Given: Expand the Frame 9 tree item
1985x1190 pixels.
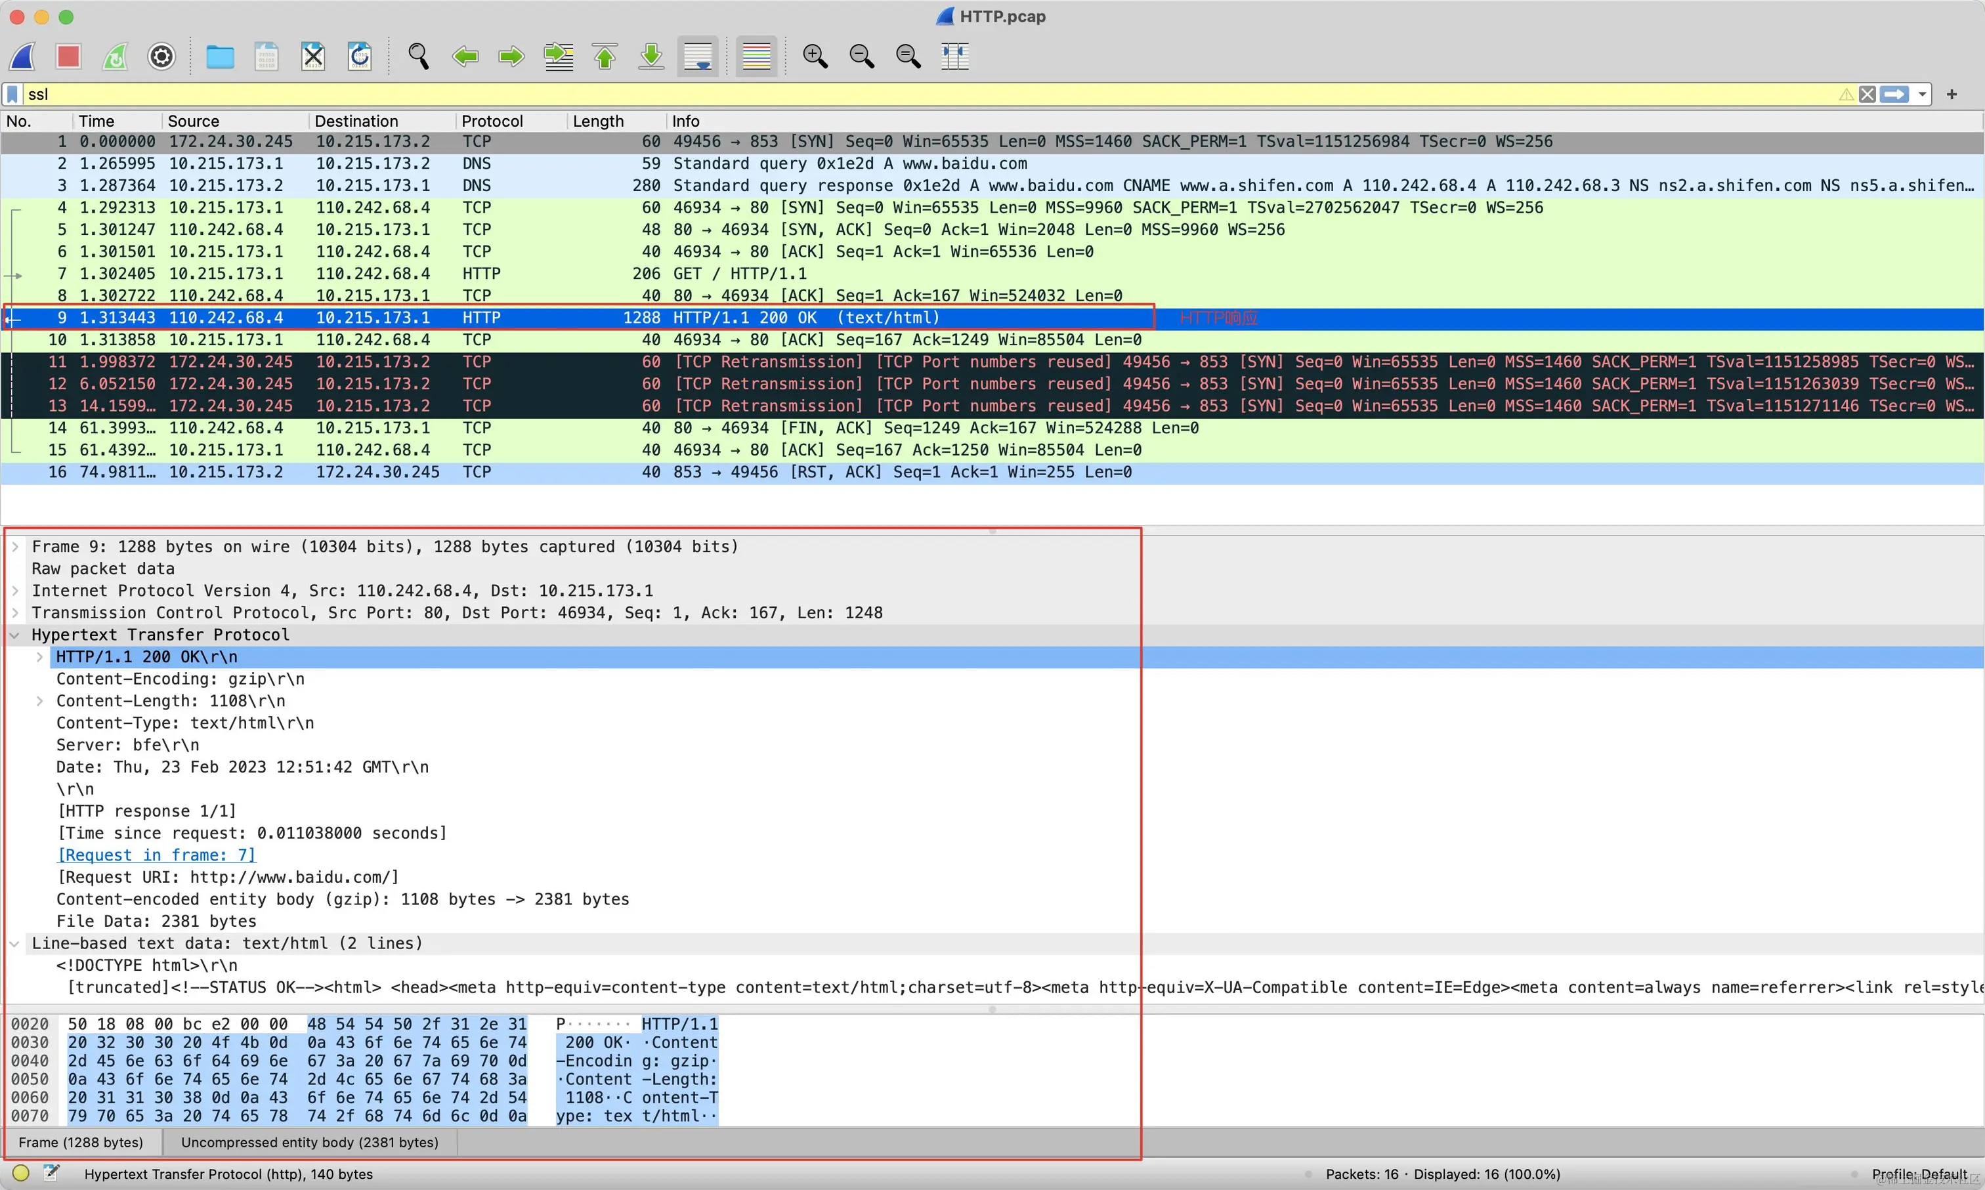Looking at the screenshot, I should coord(15,547).
